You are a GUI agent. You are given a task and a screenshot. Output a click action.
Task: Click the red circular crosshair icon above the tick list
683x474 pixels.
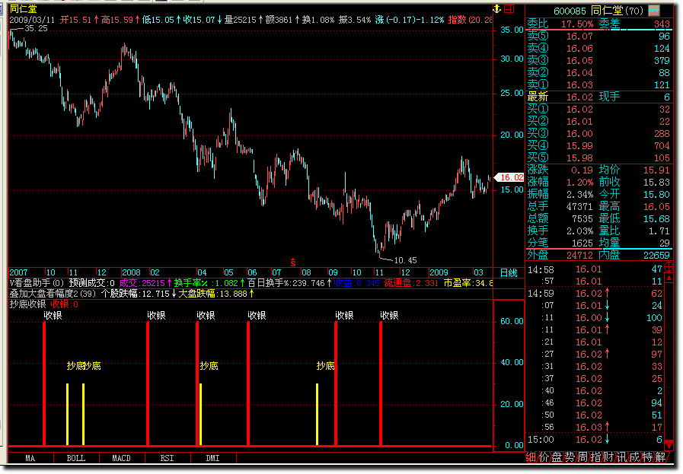(x=669, y=268)
